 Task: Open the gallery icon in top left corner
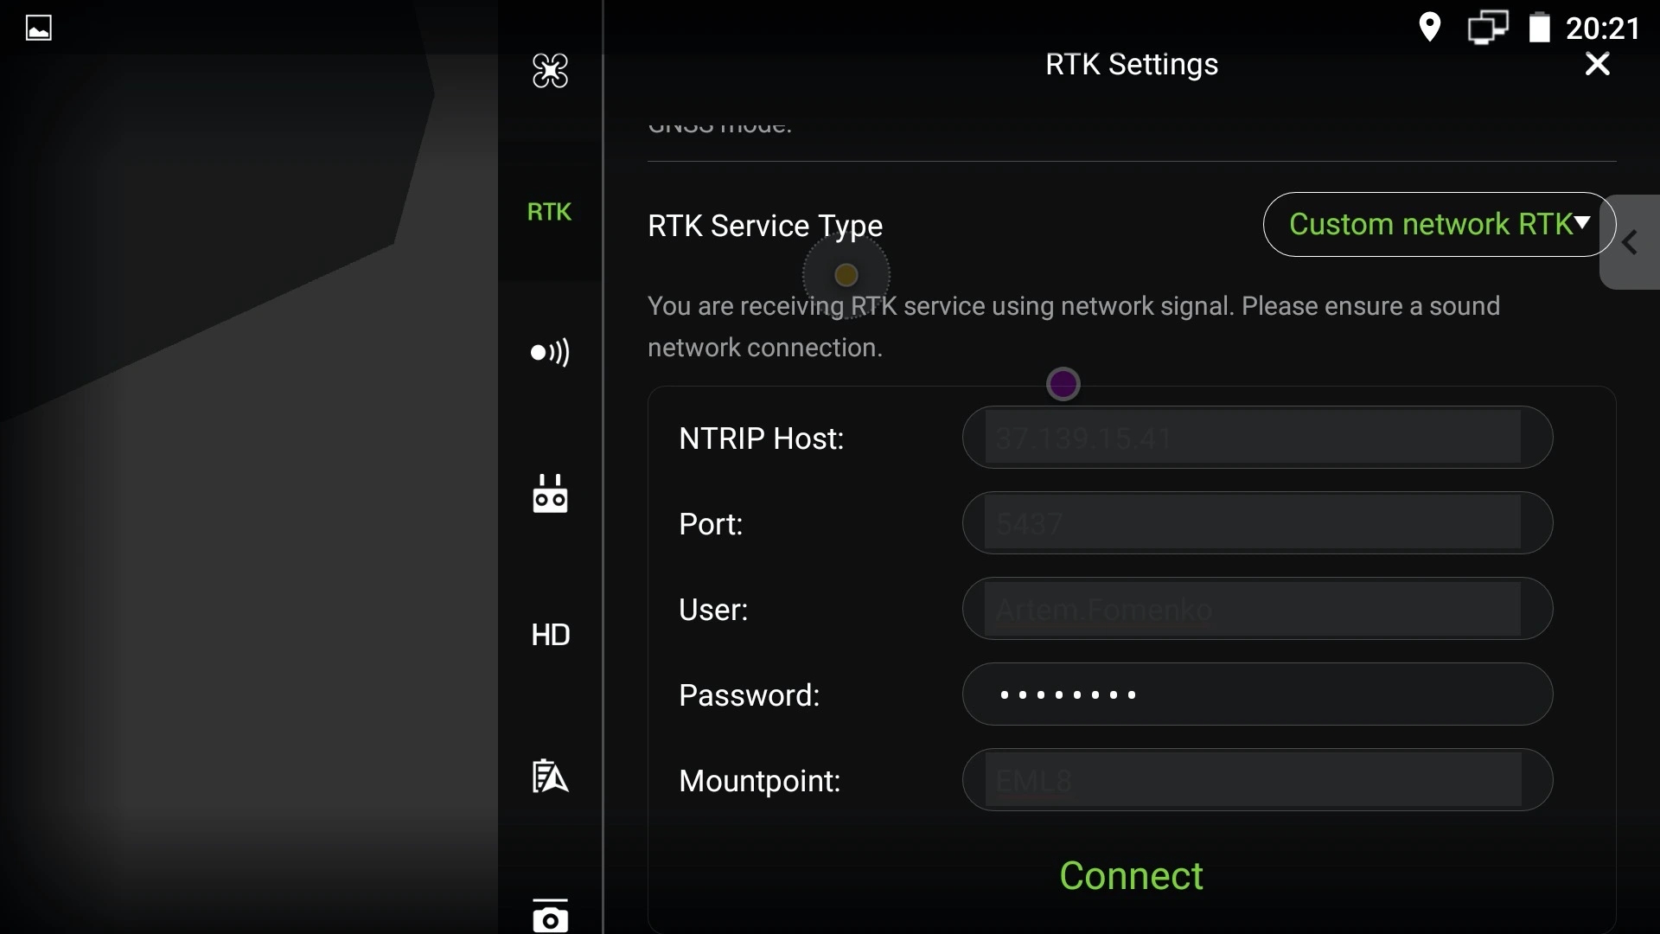pyautogui.click(x=39, y=27)
